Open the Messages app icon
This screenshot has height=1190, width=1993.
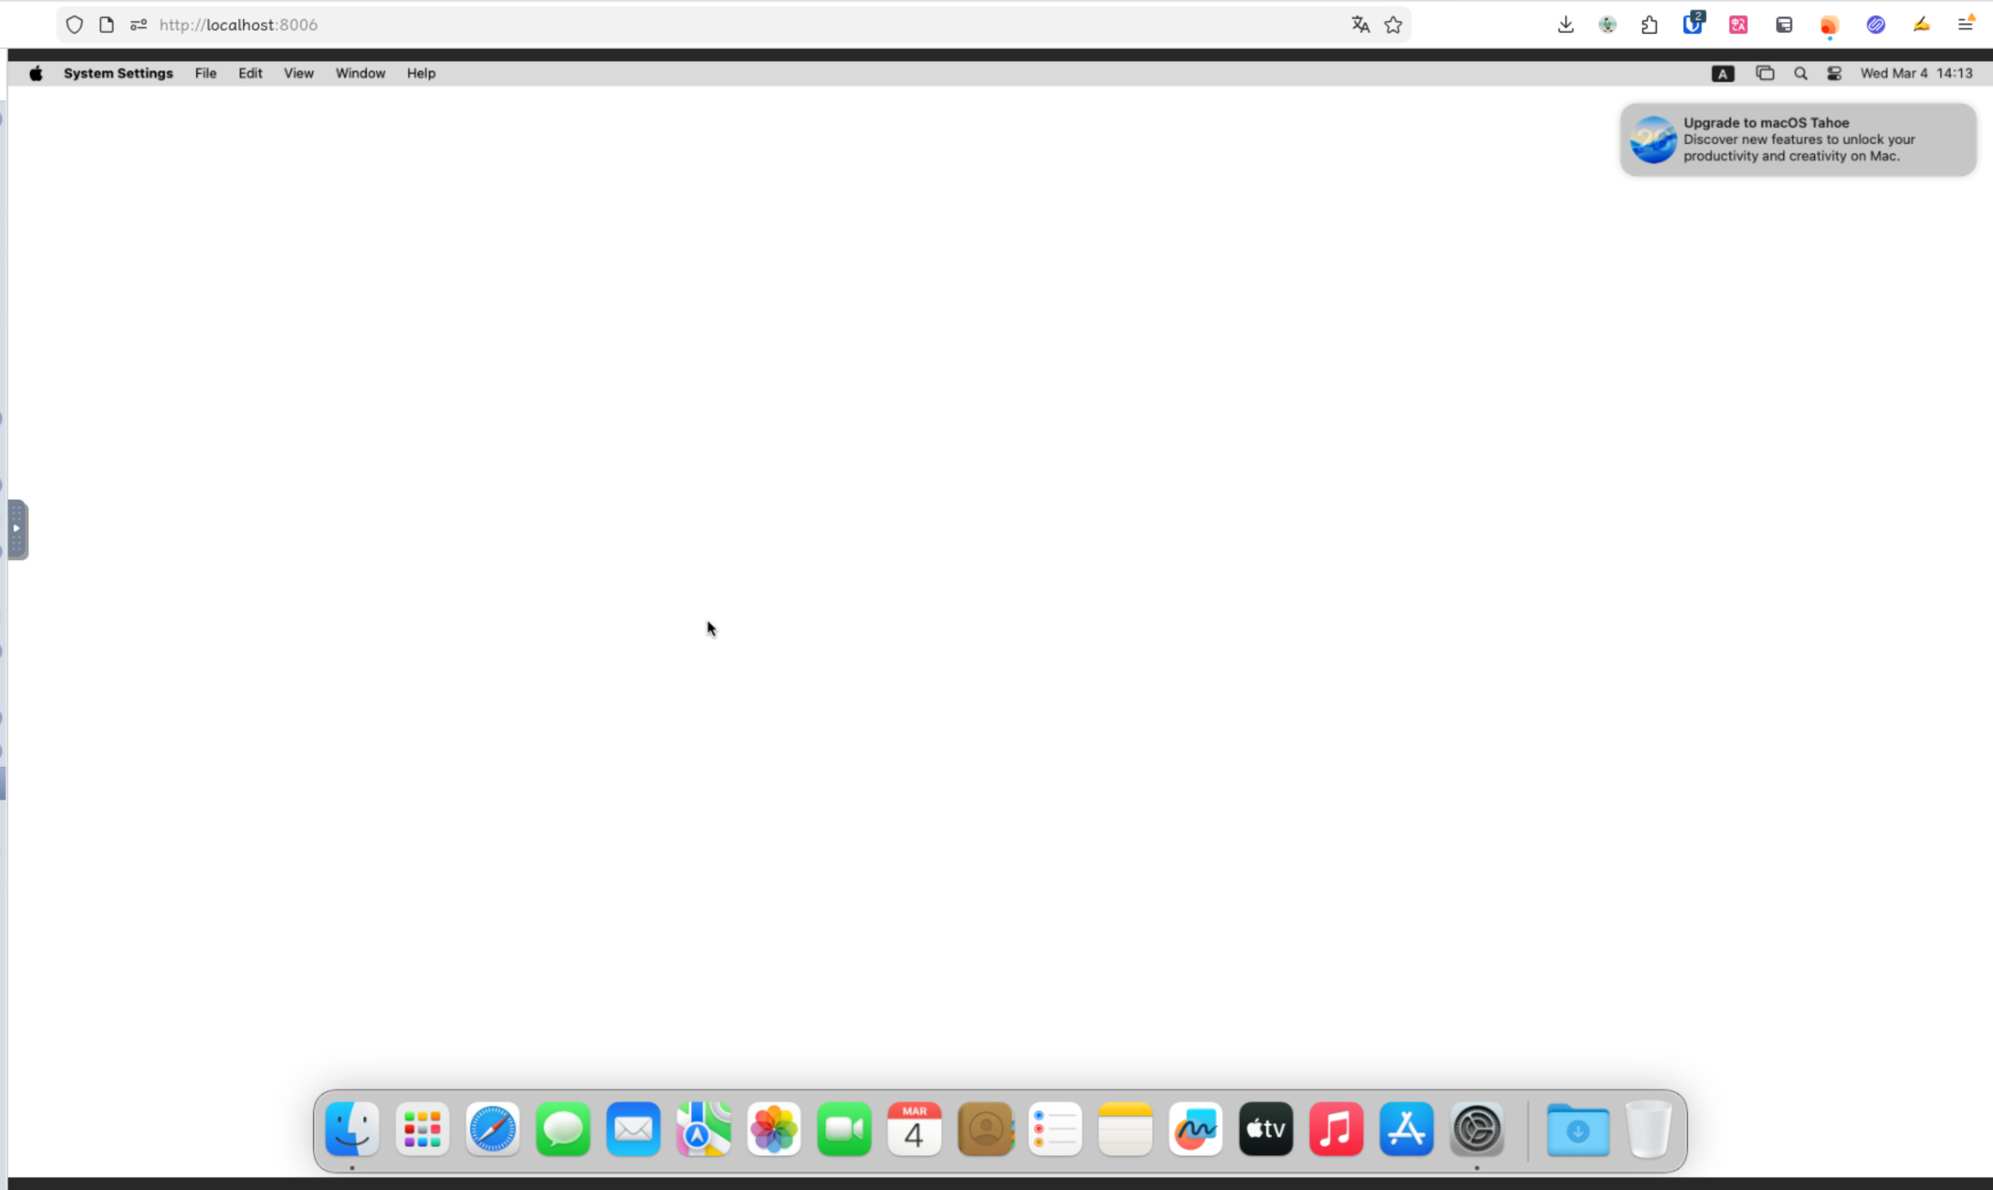pos(563,1128)
